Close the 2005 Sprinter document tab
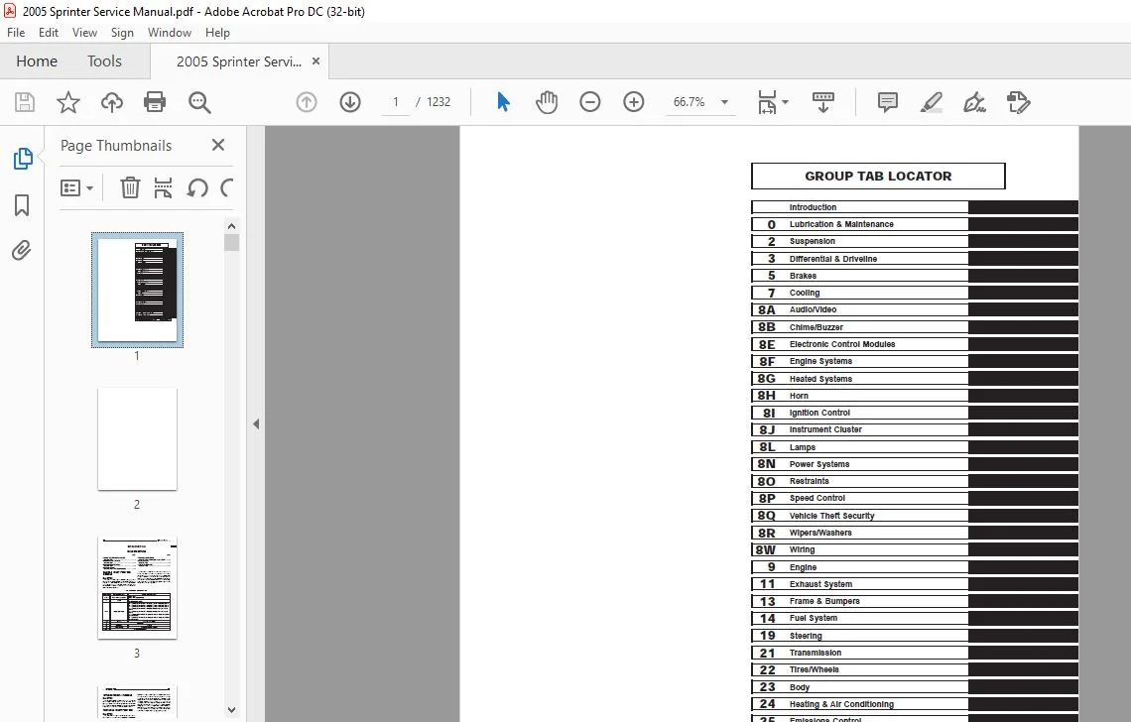 [x=315, y=61]
